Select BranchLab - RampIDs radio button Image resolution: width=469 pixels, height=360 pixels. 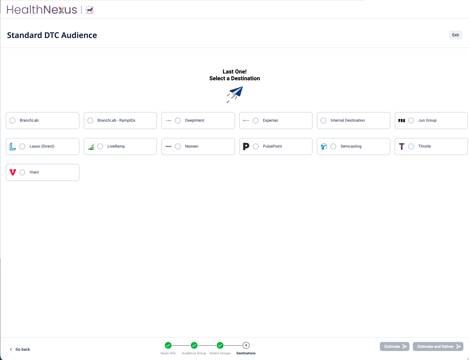(x=90, y=121)
